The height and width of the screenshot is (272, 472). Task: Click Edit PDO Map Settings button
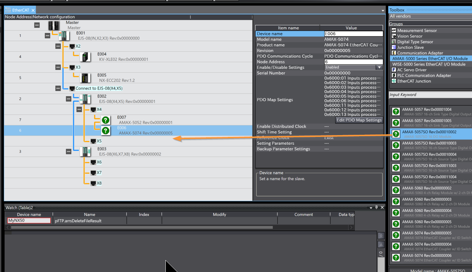pos(359,120)
